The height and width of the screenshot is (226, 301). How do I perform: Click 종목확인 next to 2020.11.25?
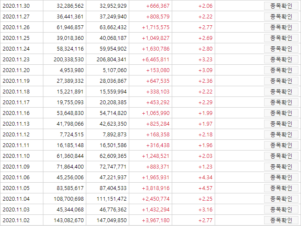click(281, 38)
